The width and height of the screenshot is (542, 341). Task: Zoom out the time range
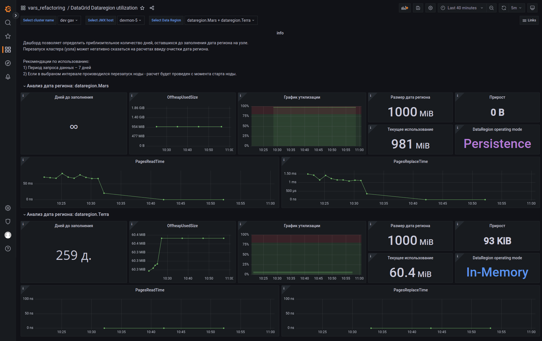491,8
